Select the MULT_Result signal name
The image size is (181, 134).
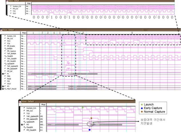(12, 89)
